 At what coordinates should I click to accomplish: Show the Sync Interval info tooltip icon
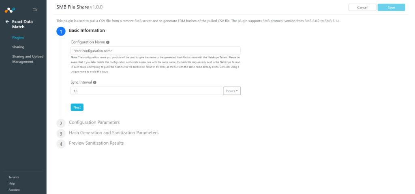point(95,82)
